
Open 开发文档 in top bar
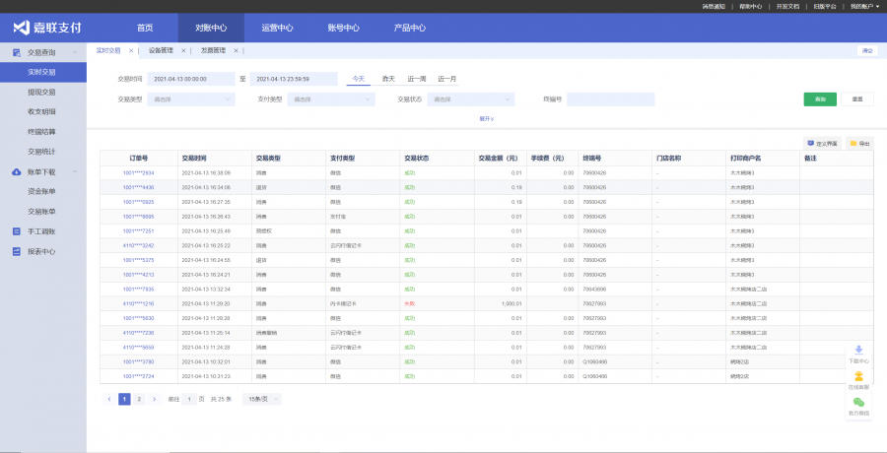point(788,6)
